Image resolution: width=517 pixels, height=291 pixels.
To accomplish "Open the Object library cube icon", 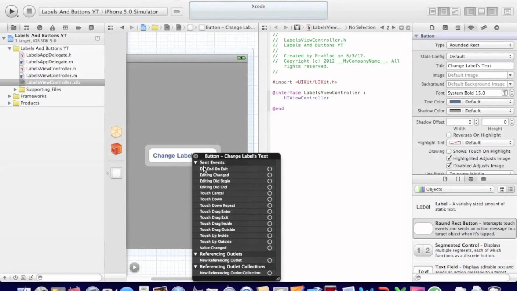I will [471, 179].
